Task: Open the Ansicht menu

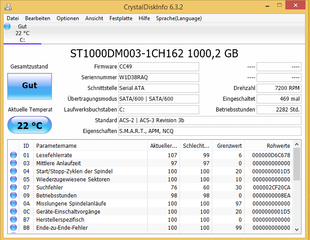Action: 94,18
